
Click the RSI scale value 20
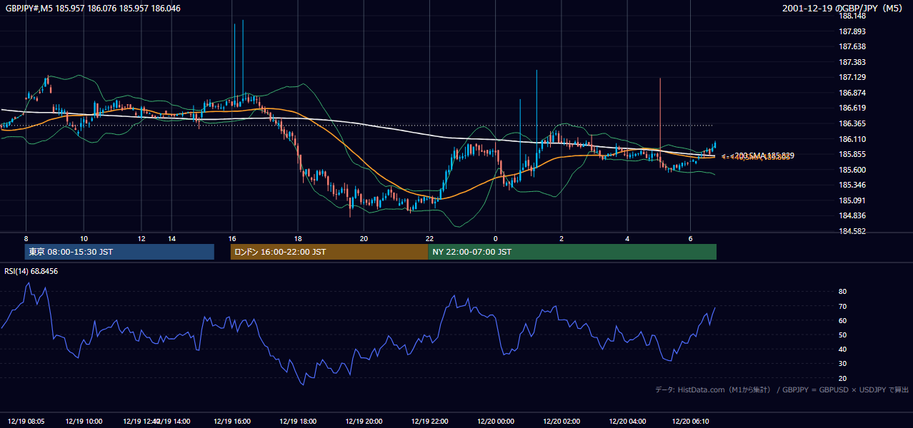(842, 378)
